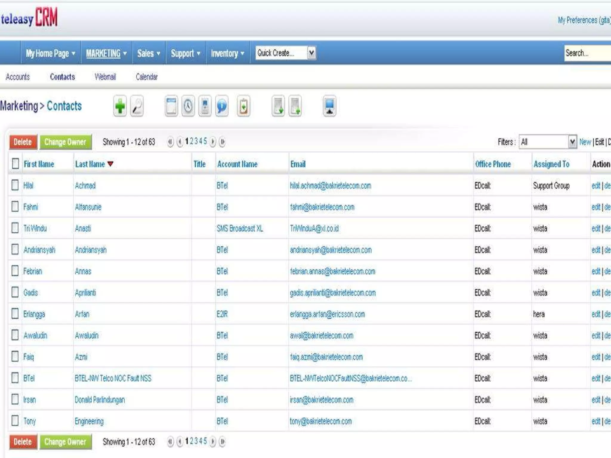This screenshot has width=611, height=458.
Task: Select the checkbox beside Erlangga Arfan
Action: [15, 314]
